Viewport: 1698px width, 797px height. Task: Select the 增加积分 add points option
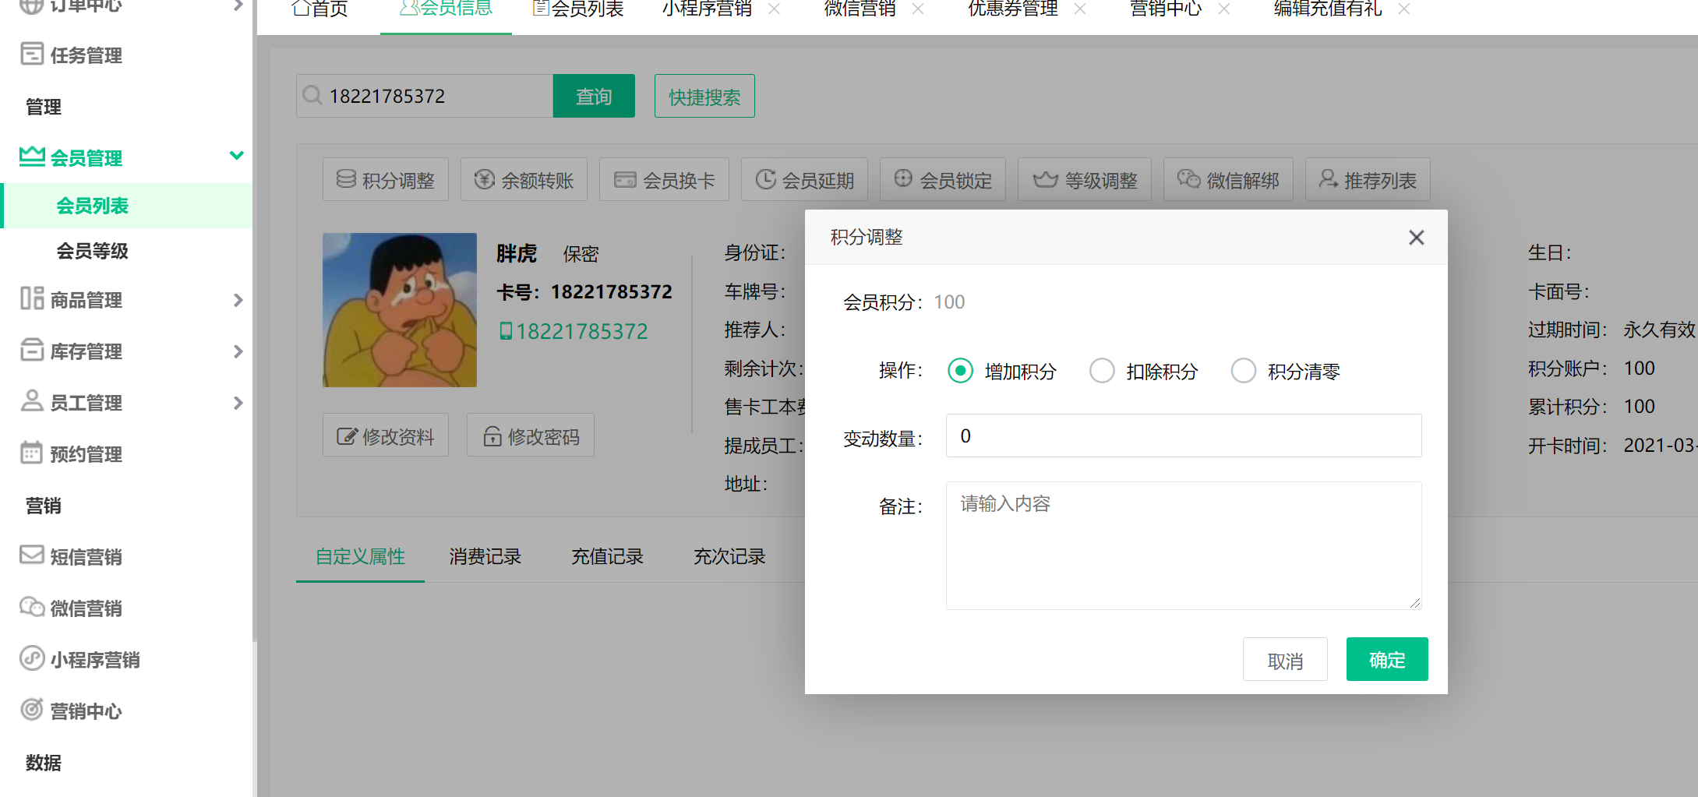(960, 371)
